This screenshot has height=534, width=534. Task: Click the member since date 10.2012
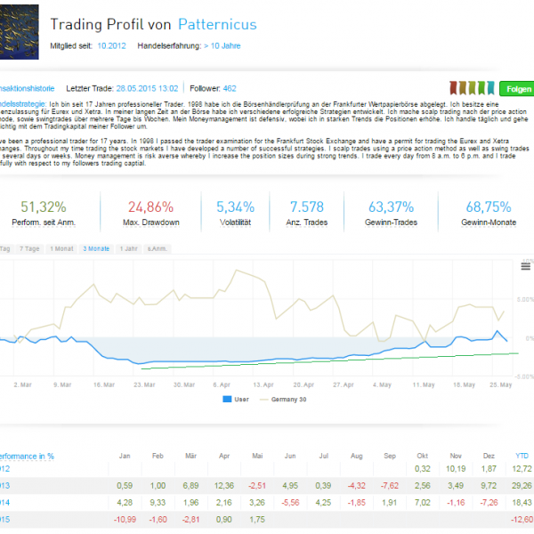pos(111,45)
